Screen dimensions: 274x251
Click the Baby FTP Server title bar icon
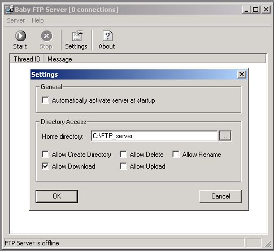[10, 10]
